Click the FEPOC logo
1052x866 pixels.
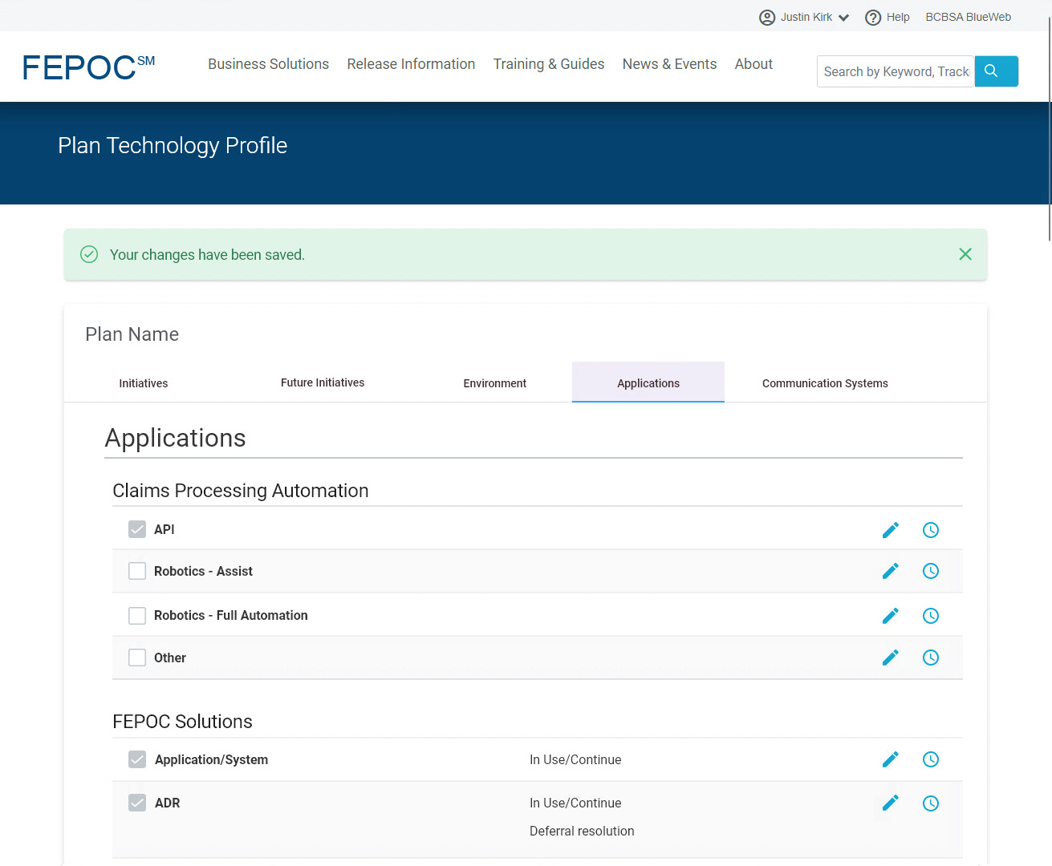[x=88, y=68]
